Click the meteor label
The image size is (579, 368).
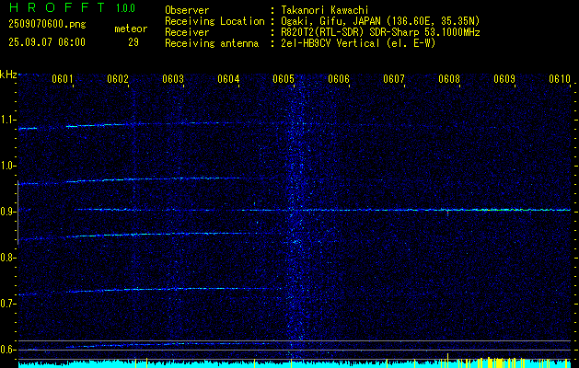point(131,29)
